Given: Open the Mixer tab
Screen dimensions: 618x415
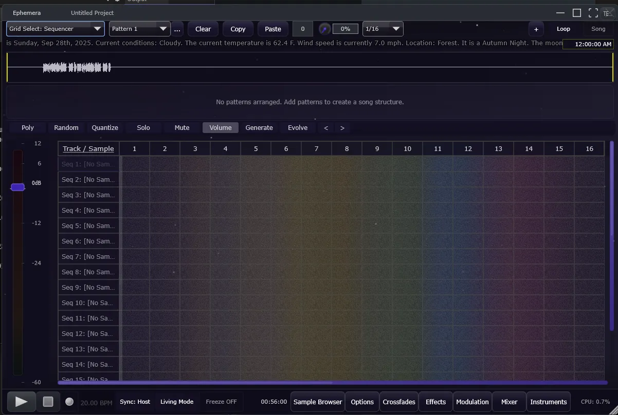Looking at the screenshot, I should click(x=509, y=402).
